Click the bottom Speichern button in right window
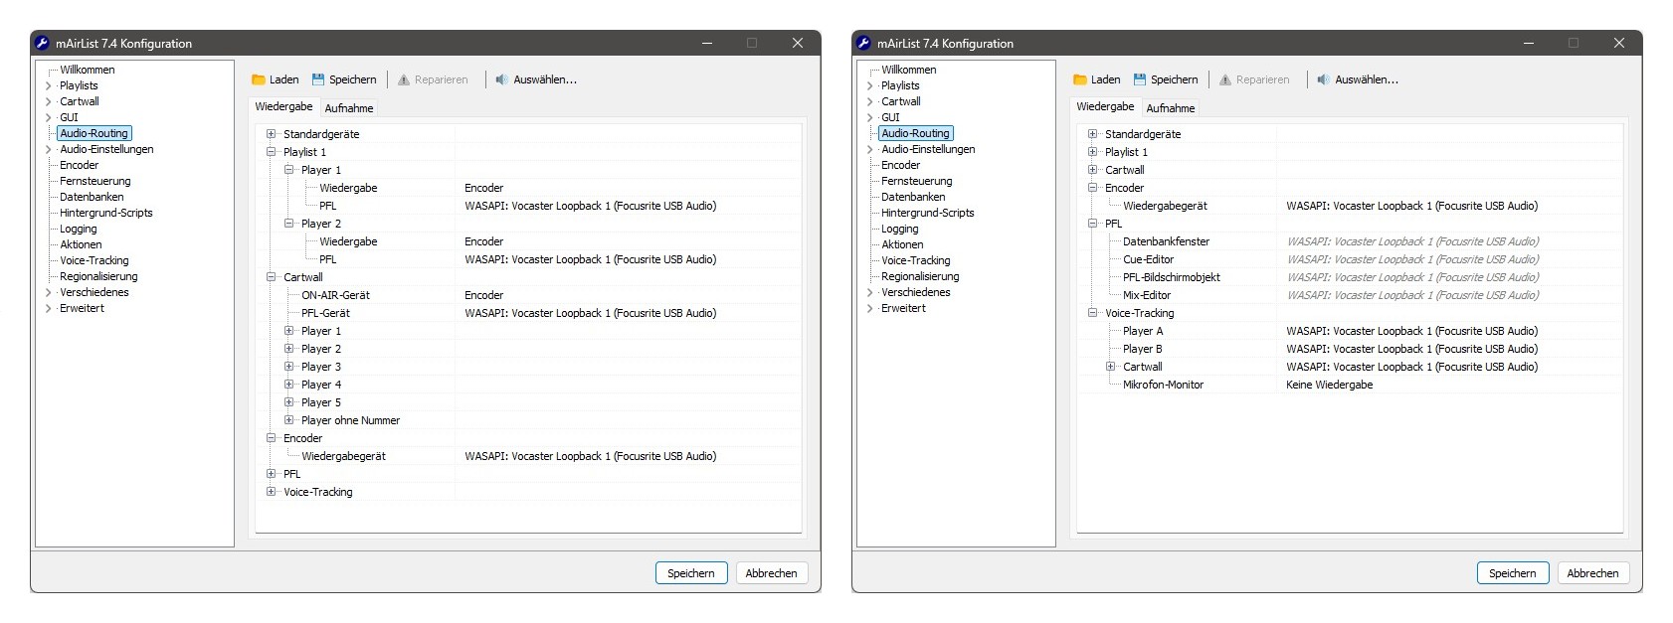 [1512, 573]
